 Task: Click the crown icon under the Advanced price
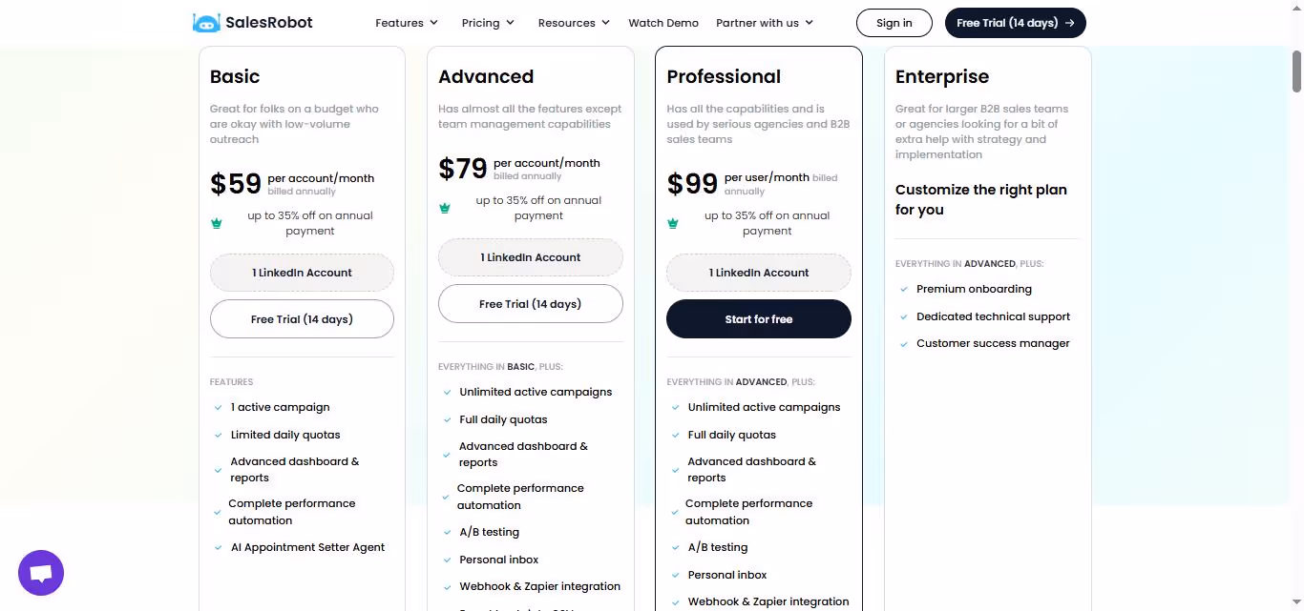click(x=445, y=208)
